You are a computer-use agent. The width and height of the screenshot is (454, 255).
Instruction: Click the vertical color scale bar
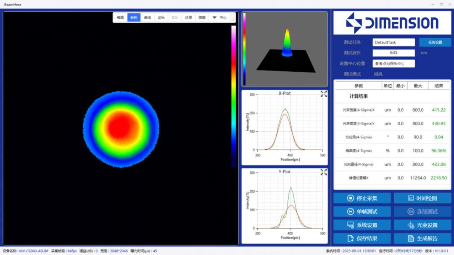233,96
